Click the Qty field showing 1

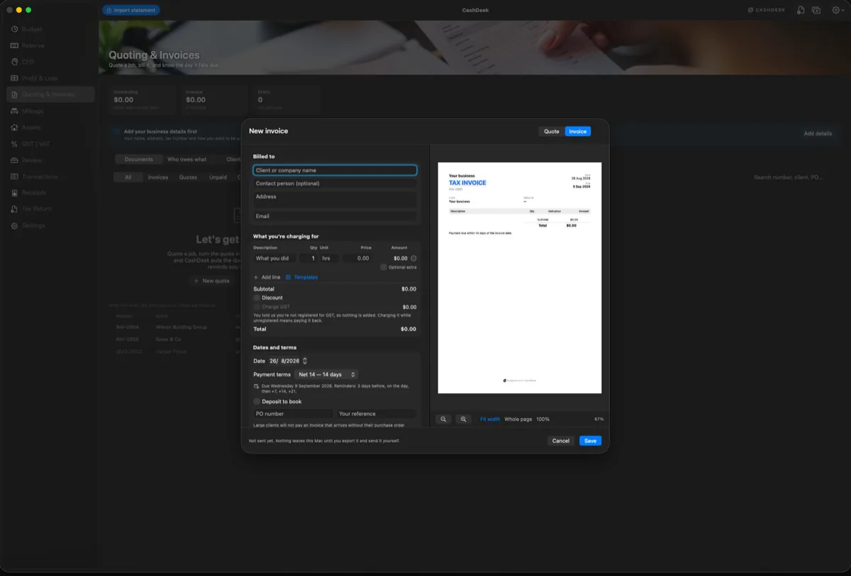[x=308, y=259]
